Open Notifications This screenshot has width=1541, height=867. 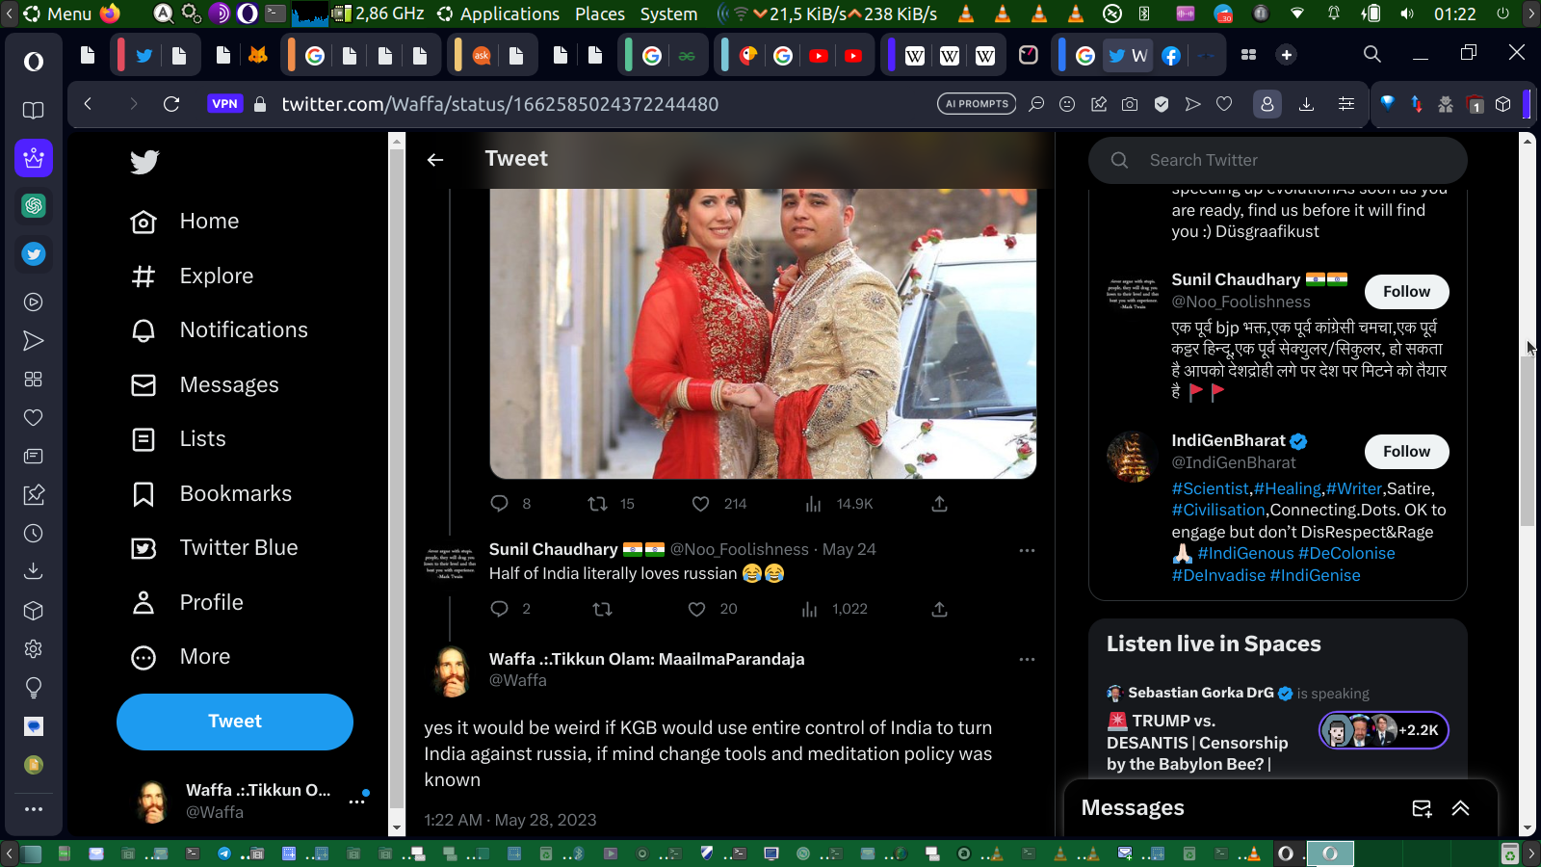(x=220, y=330)
